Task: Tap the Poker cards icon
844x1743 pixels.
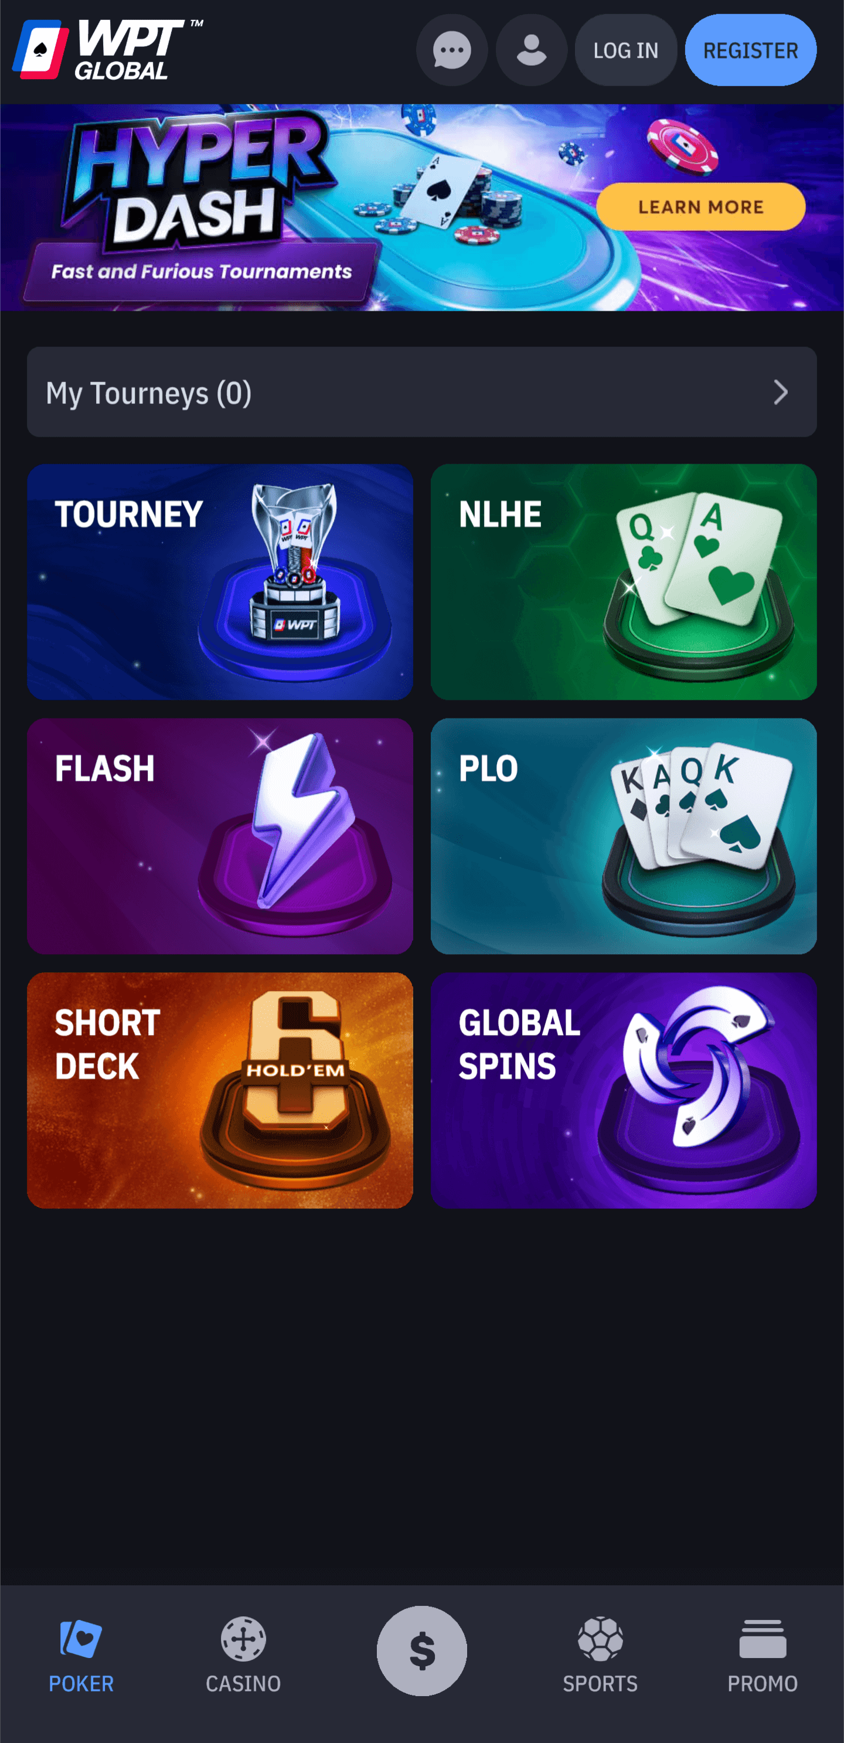Action: point(81,1639)
